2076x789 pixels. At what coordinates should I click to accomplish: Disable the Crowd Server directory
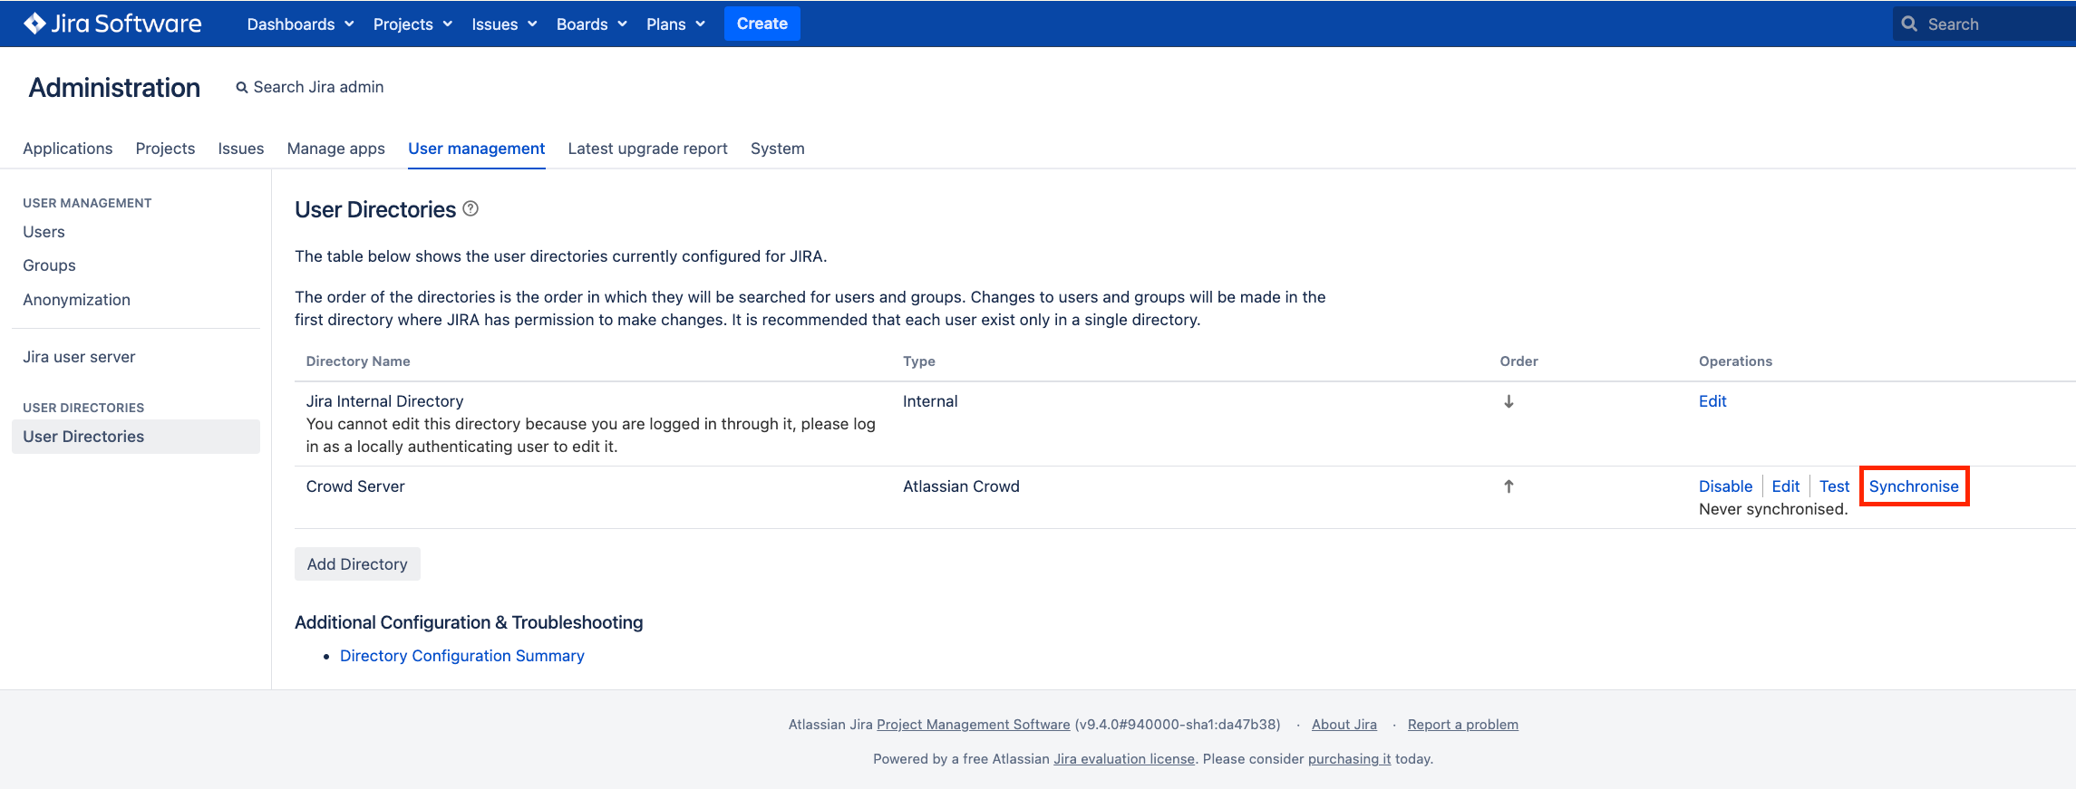1725,486
